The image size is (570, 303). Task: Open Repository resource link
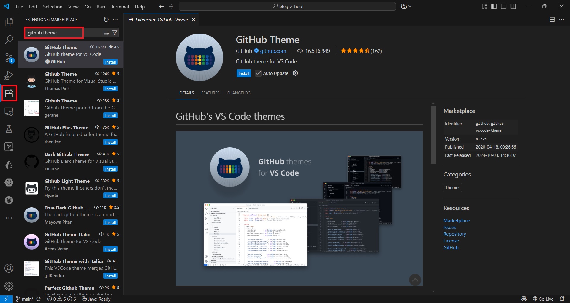click(455, 234)
